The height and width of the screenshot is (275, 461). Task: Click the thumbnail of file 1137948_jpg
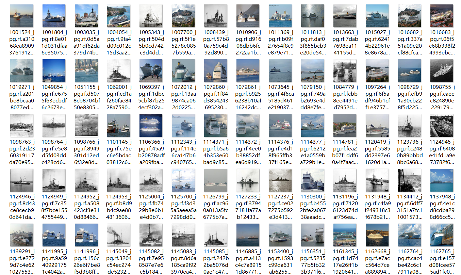pos(442,180)
